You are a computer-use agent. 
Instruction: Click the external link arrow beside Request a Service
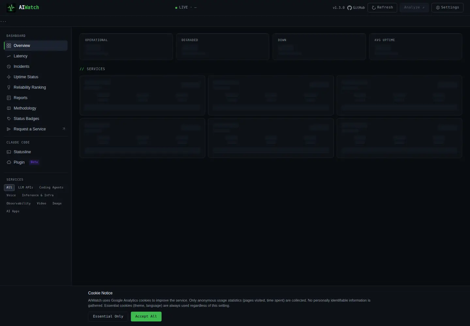(x=64, y=129)
